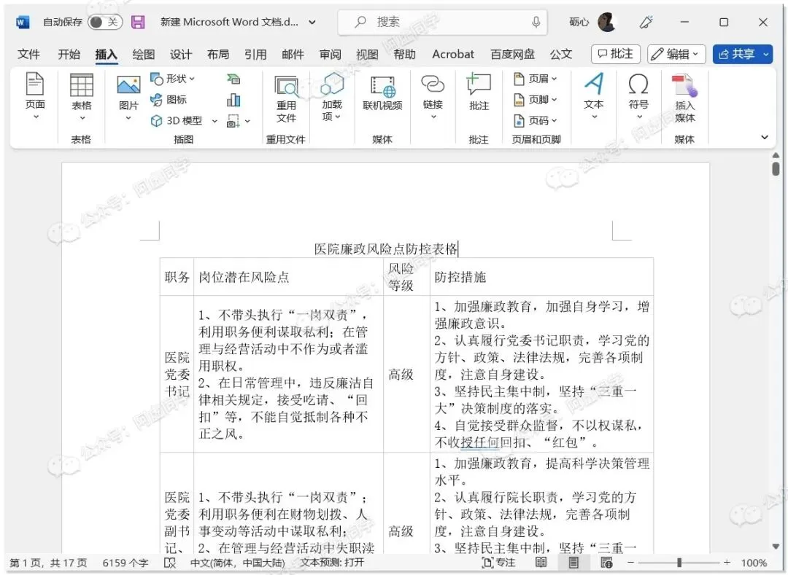
Task: Open the 页眉 header dropdown
Action: [x=536, y=79]
